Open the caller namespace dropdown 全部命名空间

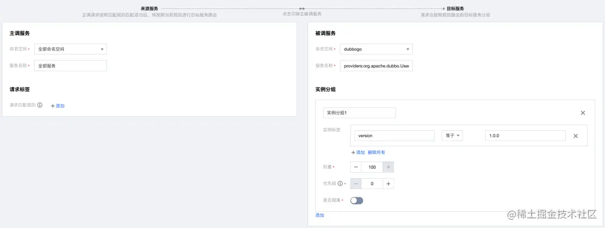[x=71, y=49]
